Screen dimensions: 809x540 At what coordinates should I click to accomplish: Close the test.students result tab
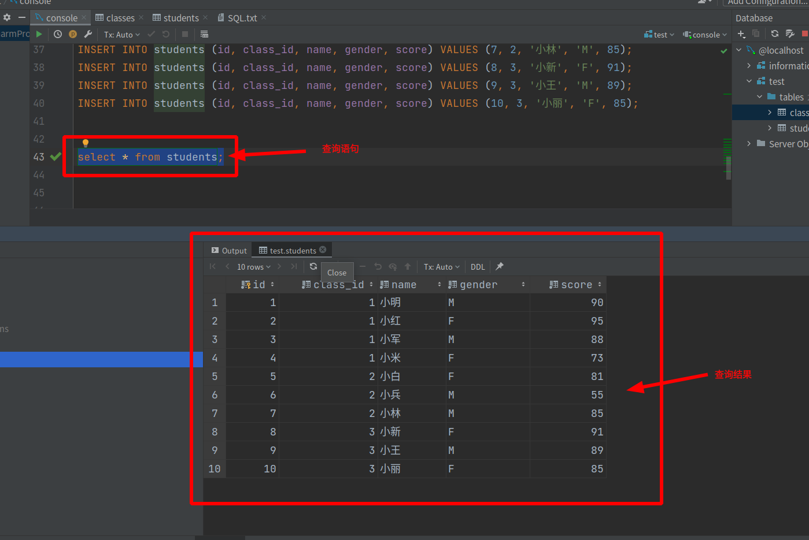tap(323, 249)
